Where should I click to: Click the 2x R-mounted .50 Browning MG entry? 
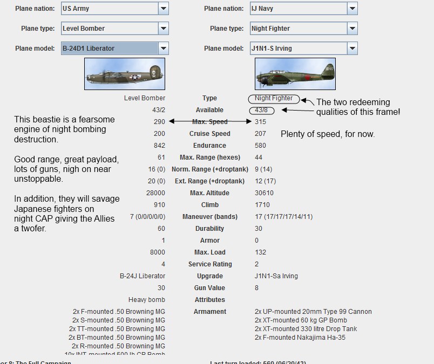(118, 346)
